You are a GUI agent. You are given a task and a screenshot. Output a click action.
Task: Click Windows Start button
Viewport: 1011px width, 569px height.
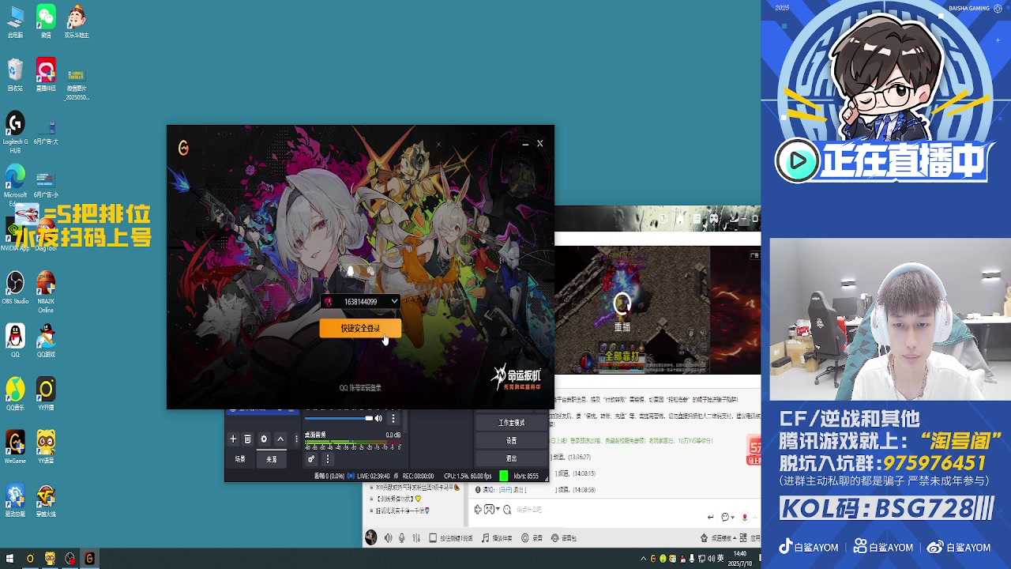[10, 559]
